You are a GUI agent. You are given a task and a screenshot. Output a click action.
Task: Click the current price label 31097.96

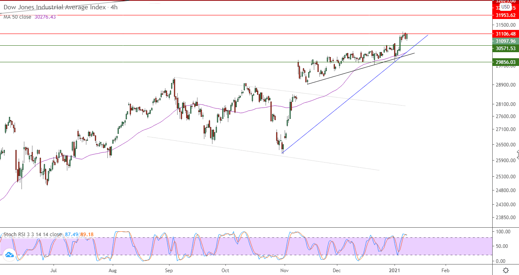coord(505,41)
